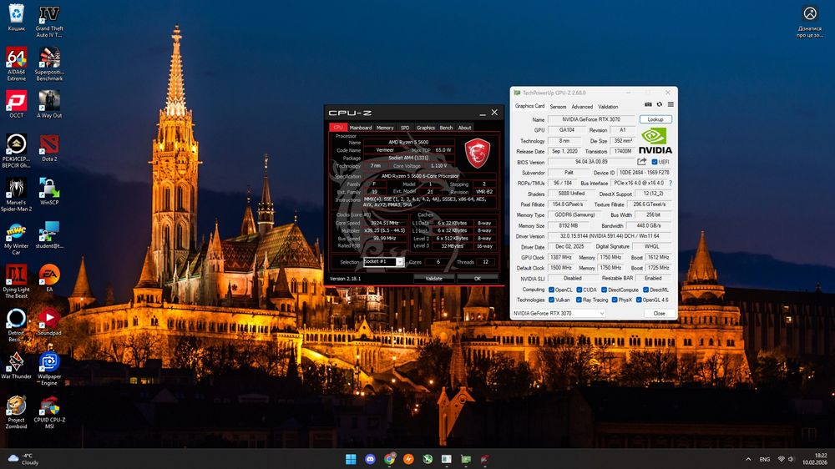Switch to the Mainboard tab in CPU-Z
835x469 pixels.
pyautogui.click(x=361, y=127)
